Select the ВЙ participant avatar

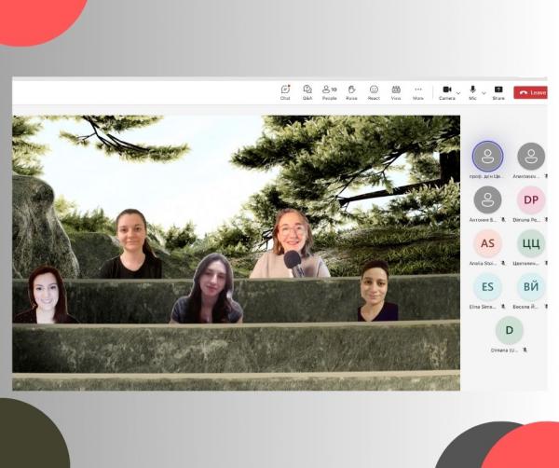click(531, 287)
